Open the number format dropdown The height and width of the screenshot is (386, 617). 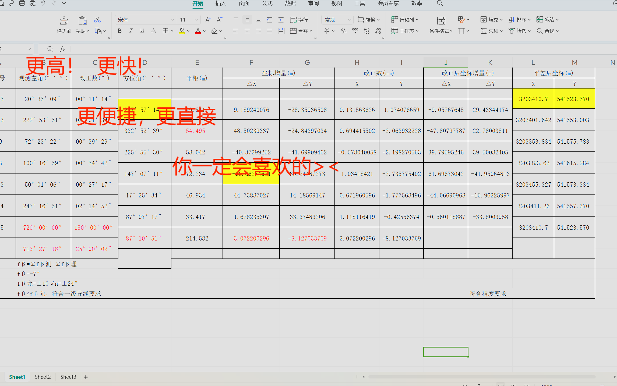tap(350, 20)
